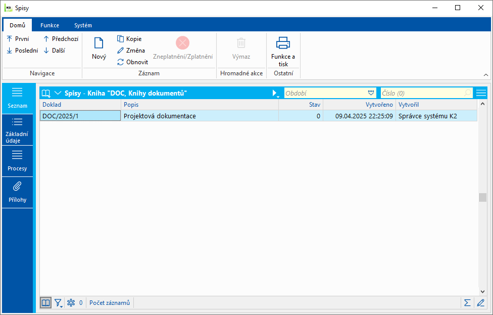The width and height of the screenshot is (493, 315).
Task: Click the pencil edit icon in status bar
Action: (481, 303)
